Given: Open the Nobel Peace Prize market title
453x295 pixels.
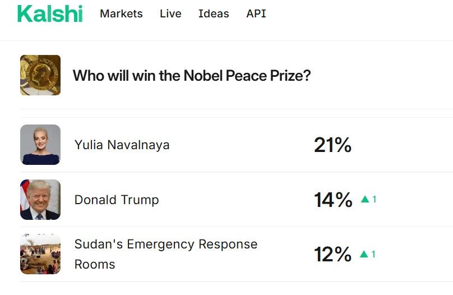Looking at the screenshot, I should tap(192, 75).
